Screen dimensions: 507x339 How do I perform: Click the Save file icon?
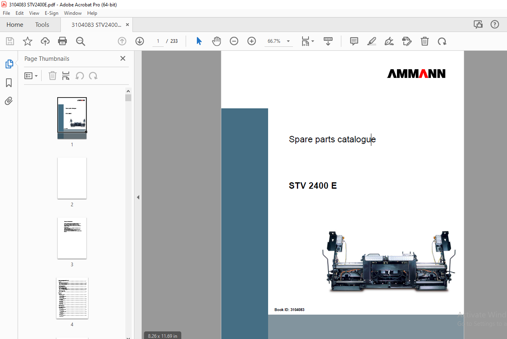click(x=10, y=41)
